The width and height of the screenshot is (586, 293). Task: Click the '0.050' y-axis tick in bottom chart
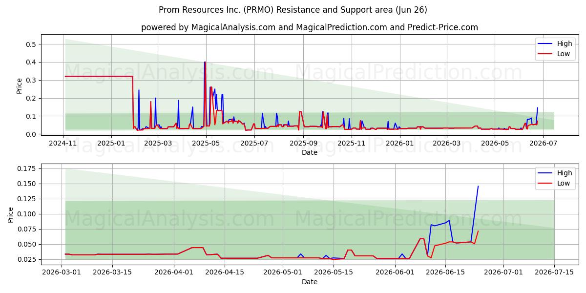tap(27, 245)
